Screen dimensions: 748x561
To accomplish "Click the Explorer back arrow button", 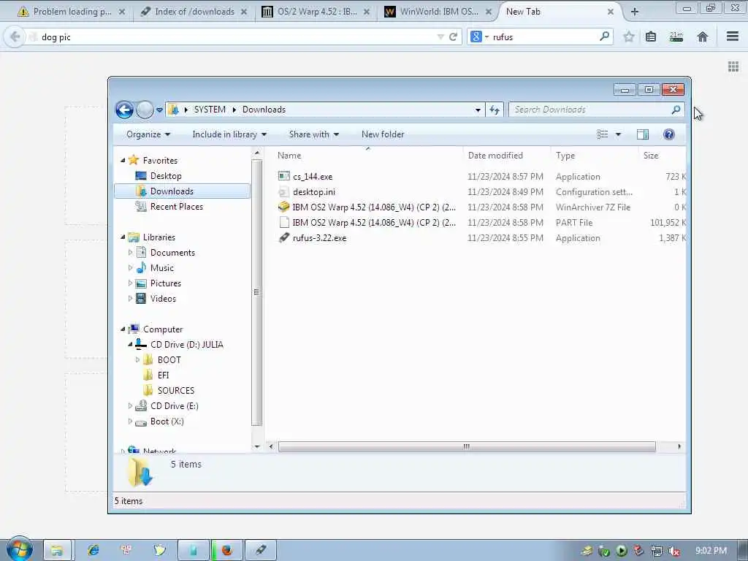I will click(124, 110).
